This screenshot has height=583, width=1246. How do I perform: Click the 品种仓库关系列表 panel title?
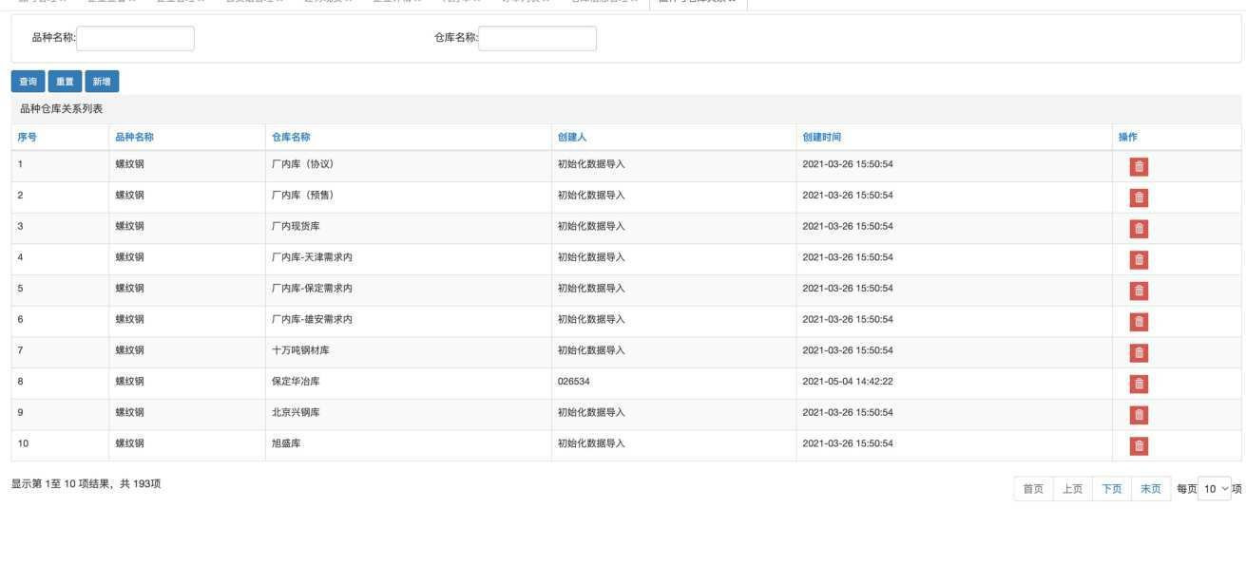pos(61,109)
